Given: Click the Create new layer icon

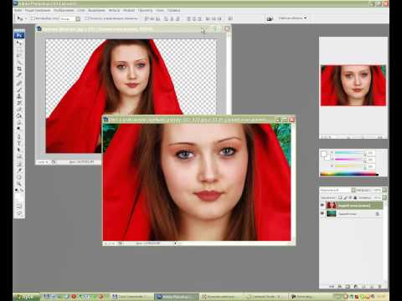Looking at the screenshot, I should [372, 286].
